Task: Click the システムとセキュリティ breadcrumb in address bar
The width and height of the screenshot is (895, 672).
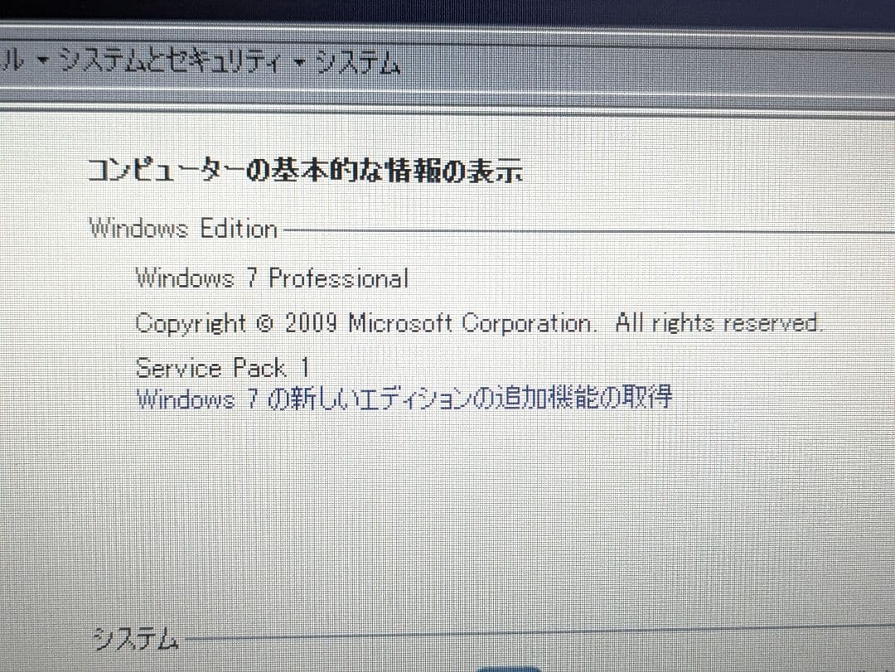Action: click(x=171, y=61)
